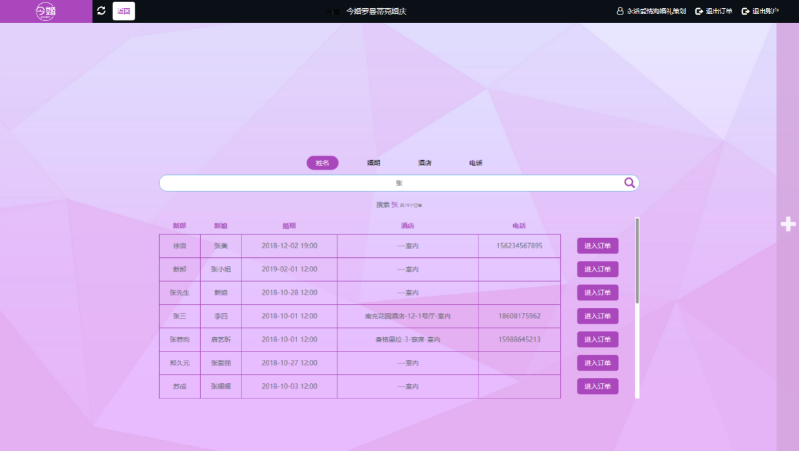Click the search input field containing 张
This screenshot has height=451, width=799.
399,183
